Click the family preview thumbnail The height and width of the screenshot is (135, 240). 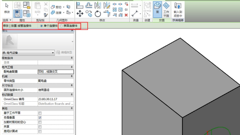click(x=10, y=41)
